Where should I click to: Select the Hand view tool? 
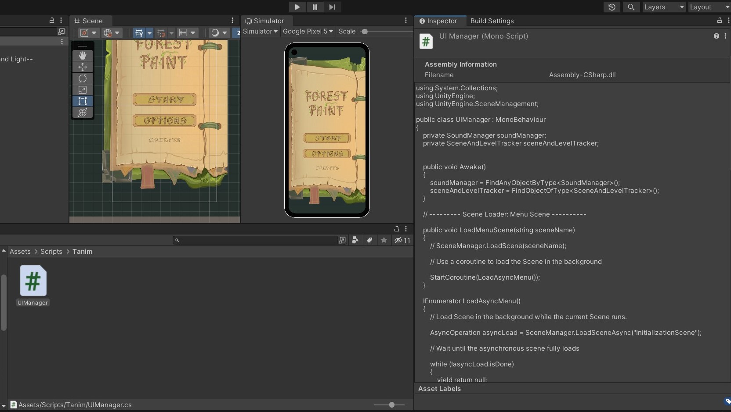pos(83,55)
